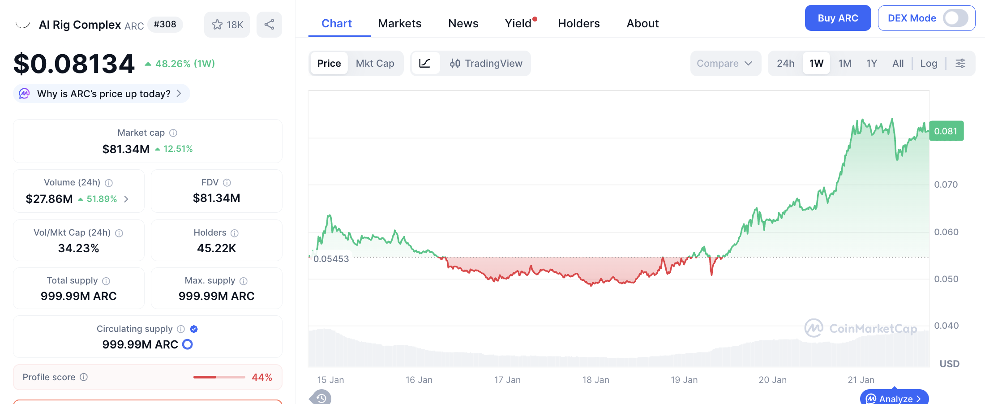Click the Analyze button
985x404 pixels.
pos(894,398)
